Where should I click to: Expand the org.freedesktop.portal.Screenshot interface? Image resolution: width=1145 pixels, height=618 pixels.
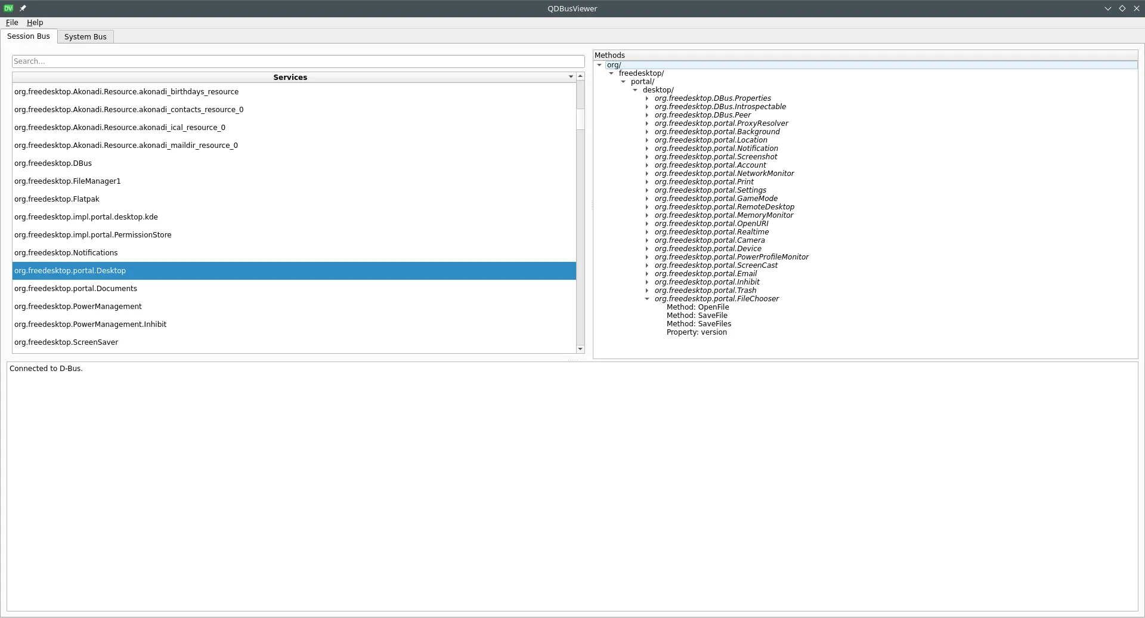coord(647,157)
